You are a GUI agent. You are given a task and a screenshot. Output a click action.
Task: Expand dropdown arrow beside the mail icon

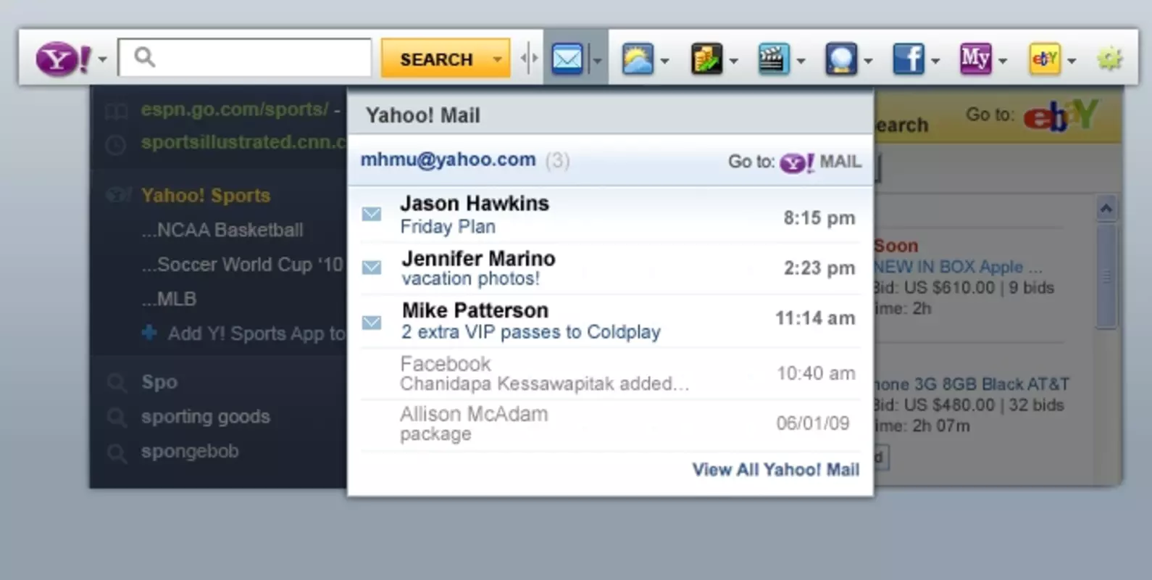tap(598, 60)
